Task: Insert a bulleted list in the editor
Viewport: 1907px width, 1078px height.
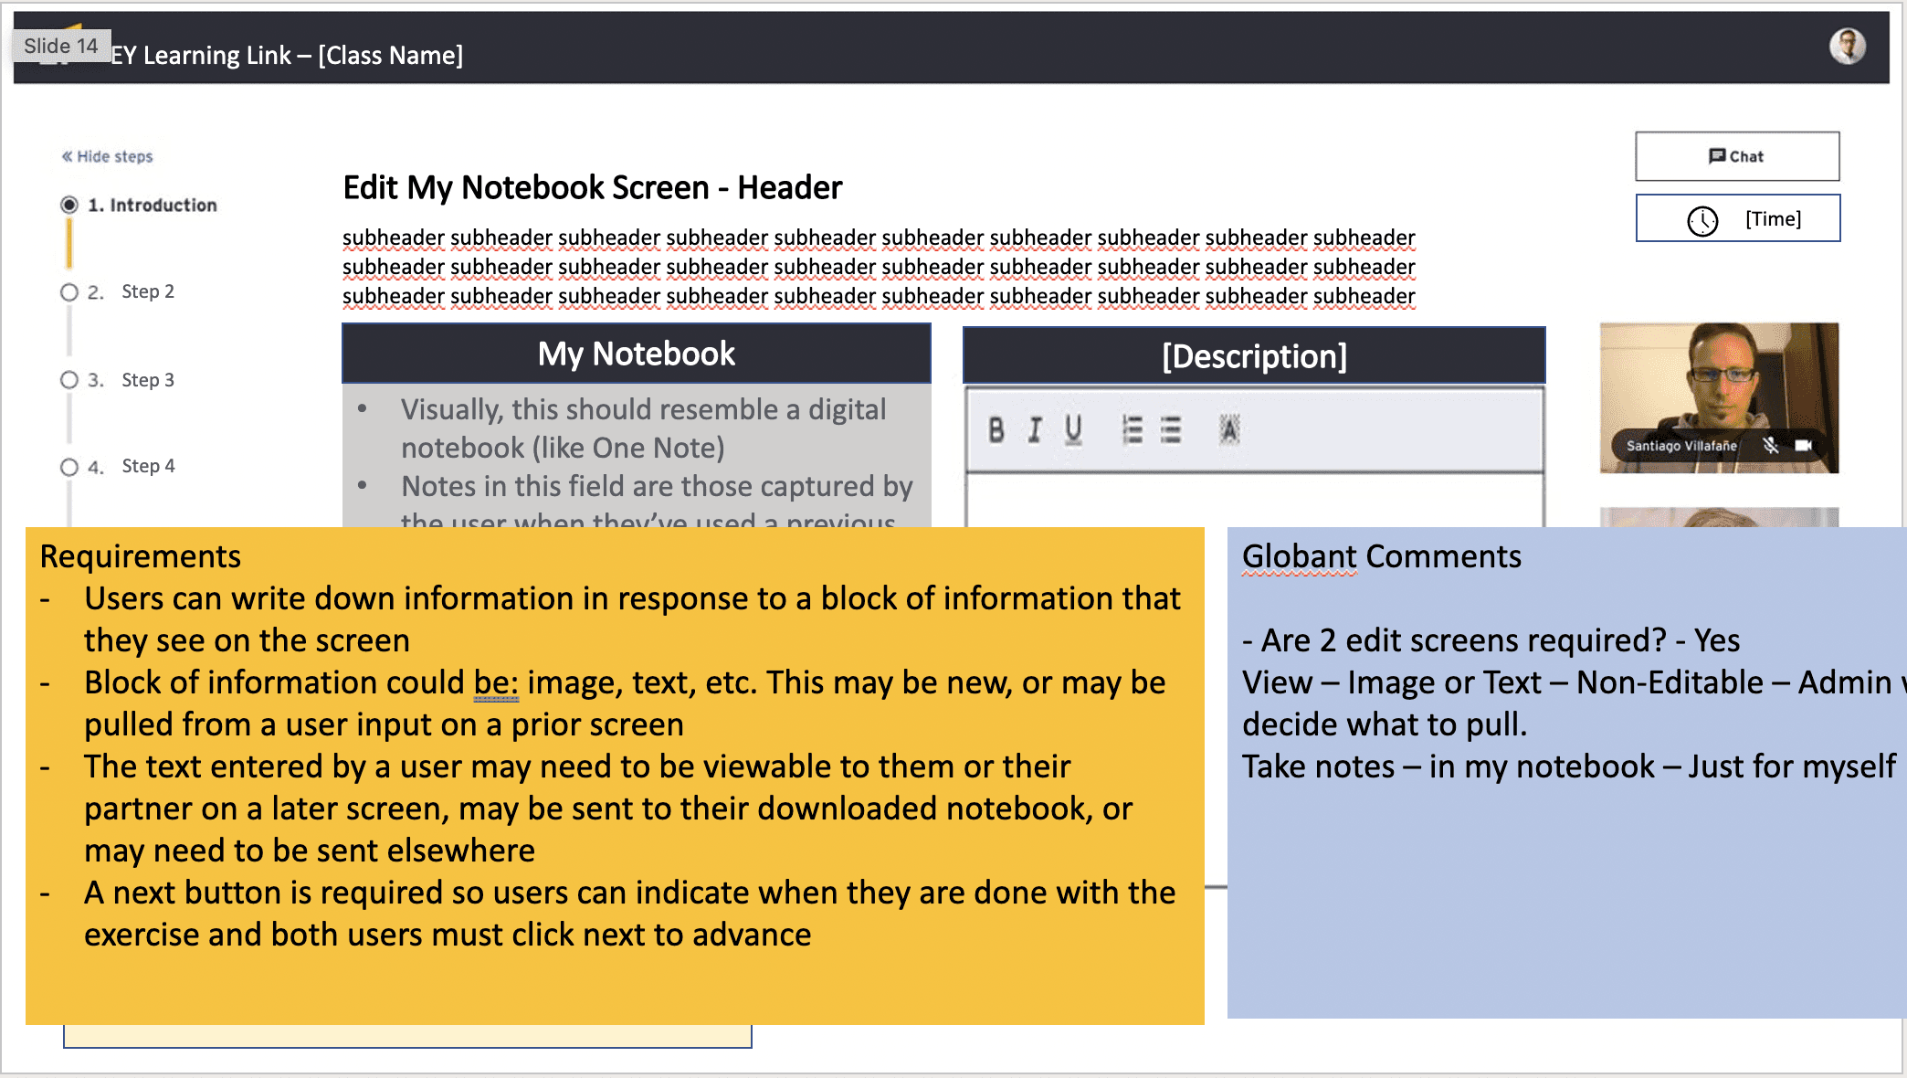Action: 1171,429
